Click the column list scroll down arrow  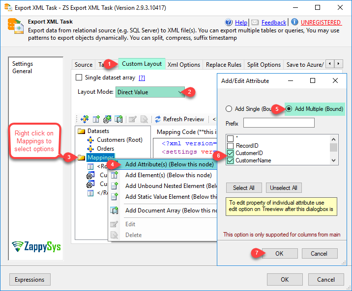click(334, 160)
